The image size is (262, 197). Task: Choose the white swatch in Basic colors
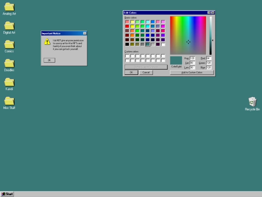click(x=163, y=44)
